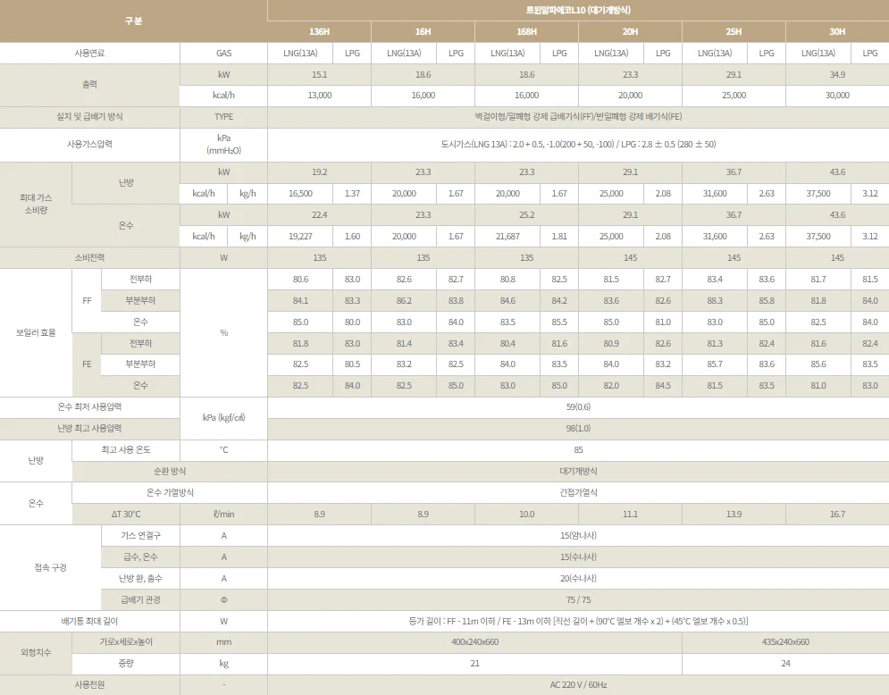Select the 435x240x660 dimensions value

click(785, 642)
